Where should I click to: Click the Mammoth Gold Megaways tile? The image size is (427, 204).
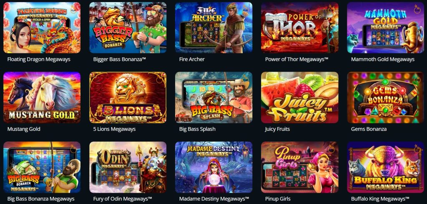(386, 27)
